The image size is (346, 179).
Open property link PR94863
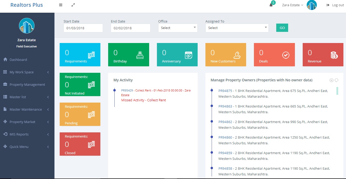click(x=225, y=106)
